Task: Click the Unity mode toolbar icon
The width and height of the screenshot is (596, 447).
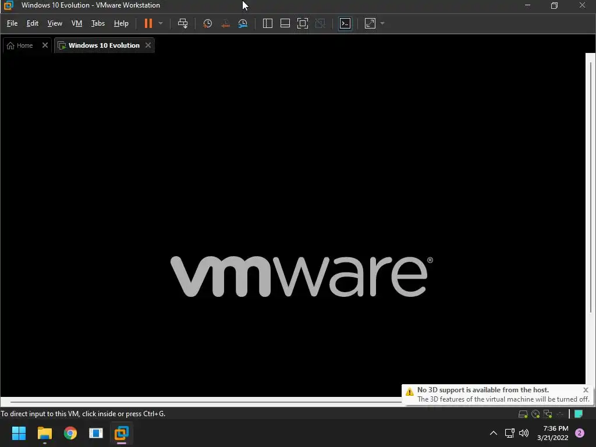Action: pos(321,23)
